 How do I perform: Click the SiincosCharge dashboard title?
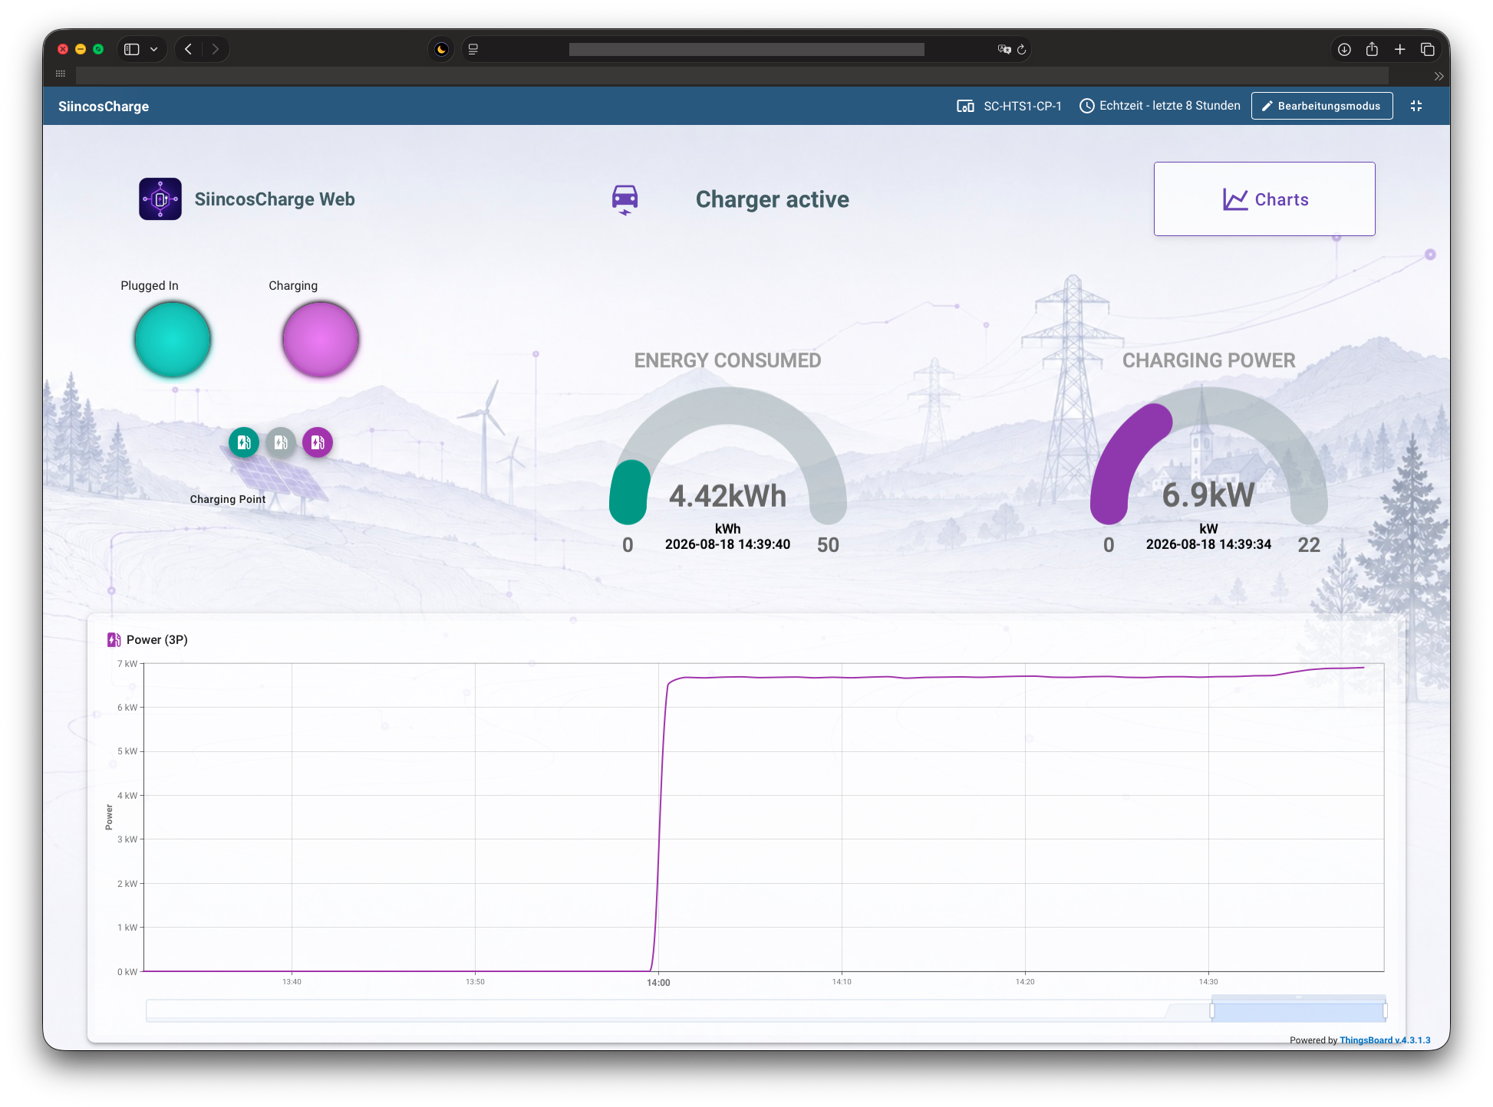point(104,107)
